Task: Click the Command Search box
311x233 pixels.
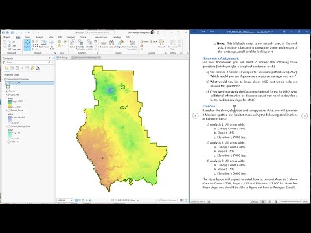Action: (100, 32)
